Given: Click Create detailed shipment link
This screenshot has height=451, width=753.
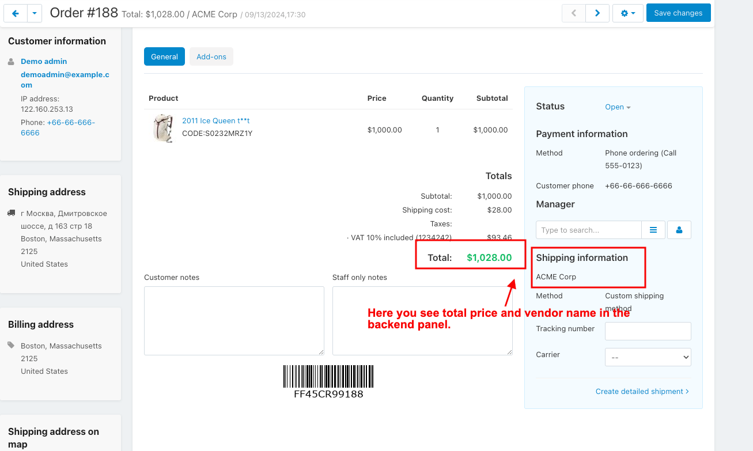Looking at the screenshot, I should tap(642, 391).
